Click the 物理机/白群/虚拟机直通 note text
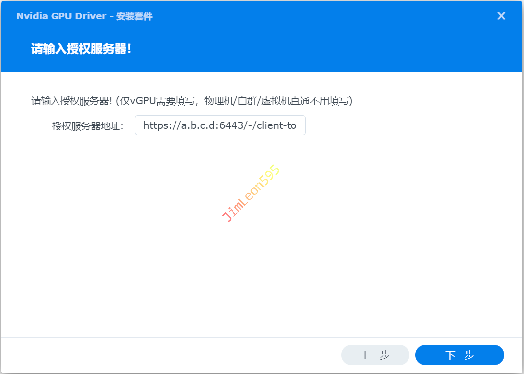This screenshot has width=524, height=374. click(279, 101)
